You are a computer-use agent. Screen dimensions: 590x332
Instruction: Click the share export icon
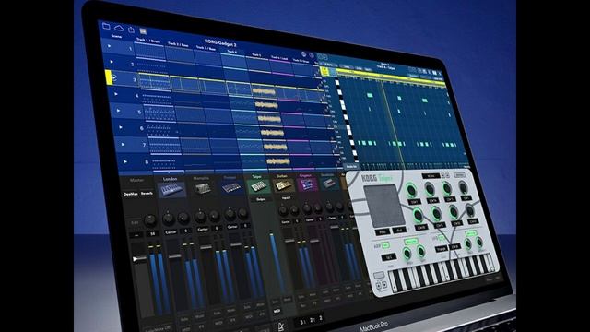(131, 29)
